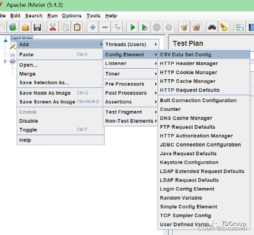Open the Tools menu

coord(93,16)
